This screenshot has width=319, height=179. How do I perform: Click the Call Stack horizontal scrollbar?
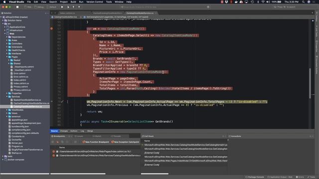tap(155, 174)
